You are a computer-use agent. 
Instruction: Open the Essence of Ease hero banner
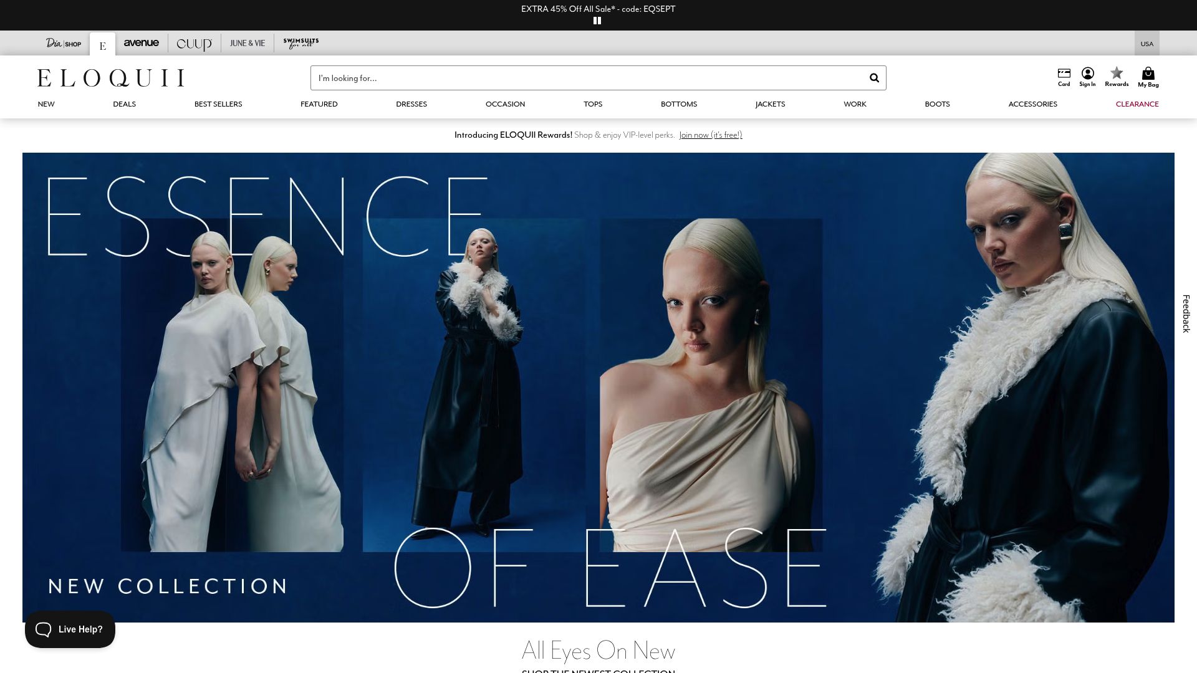(x=598, y=387)
